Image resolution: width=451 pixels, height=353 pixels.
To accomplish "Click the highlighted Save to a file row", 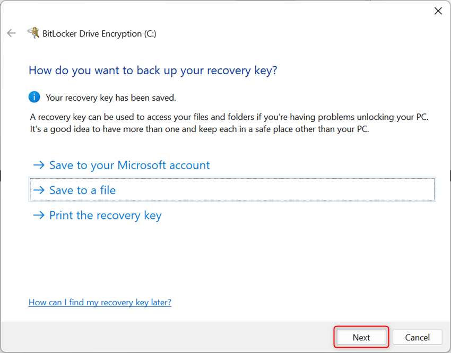I will pyautogui.click(x=231, y=189).
